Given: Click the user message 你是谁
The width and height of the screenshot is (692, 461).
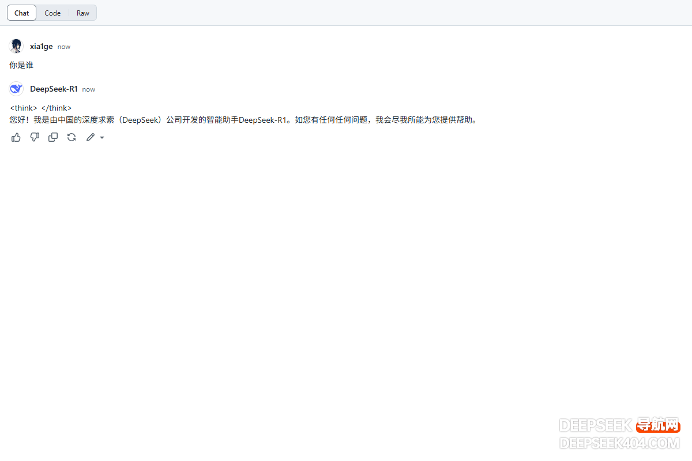Looking at the screenshot, I should 21,65.
